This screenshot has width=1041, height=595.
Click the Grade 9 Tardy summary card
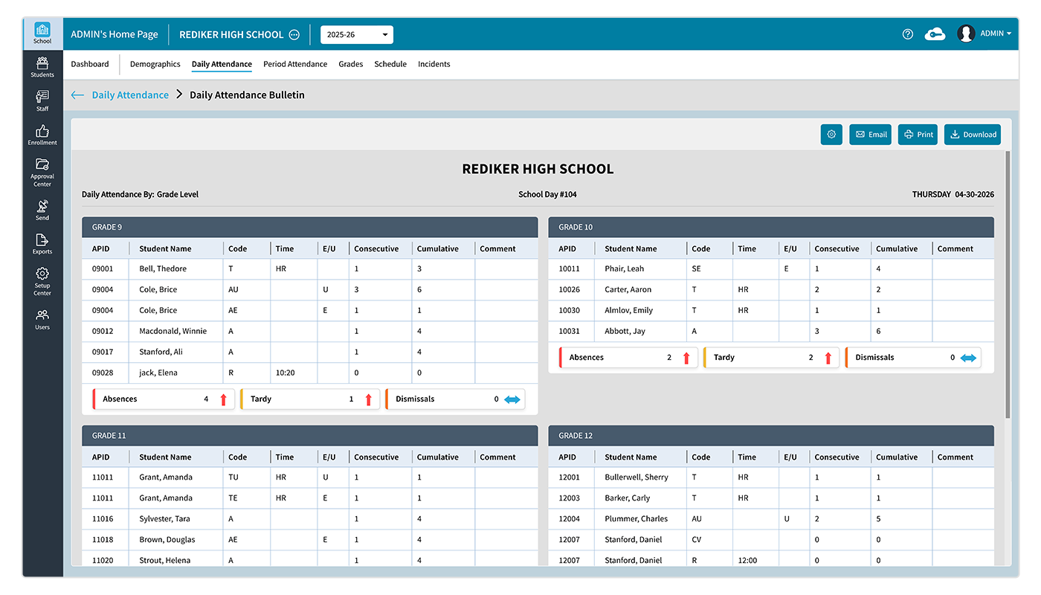pyautogui.click(x=309, y=399)
